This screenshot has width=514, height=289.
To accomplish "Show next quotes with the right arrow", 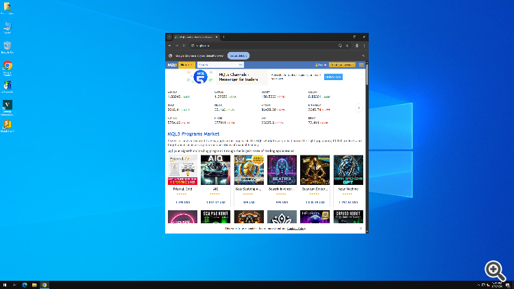I will point(359,108).
